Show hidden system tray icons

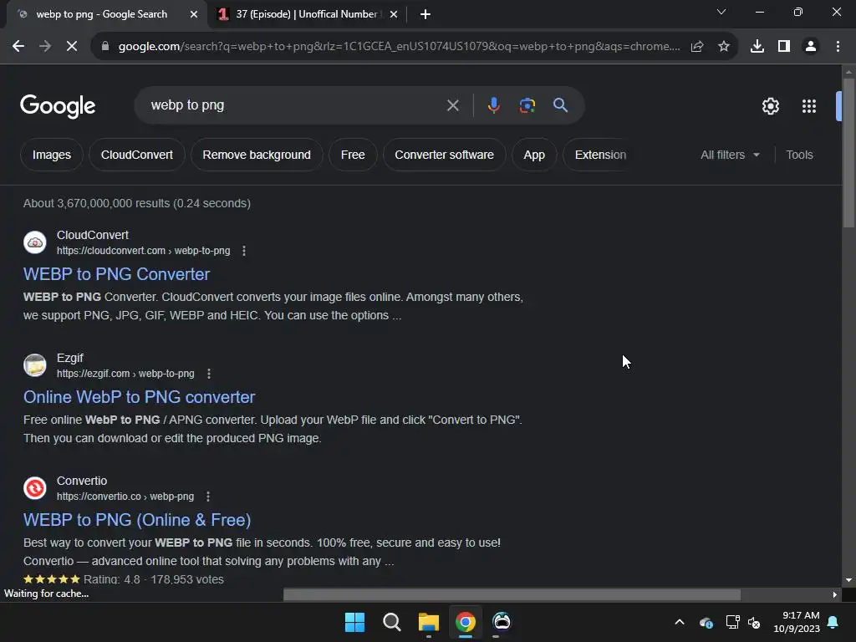pos(680,622)
